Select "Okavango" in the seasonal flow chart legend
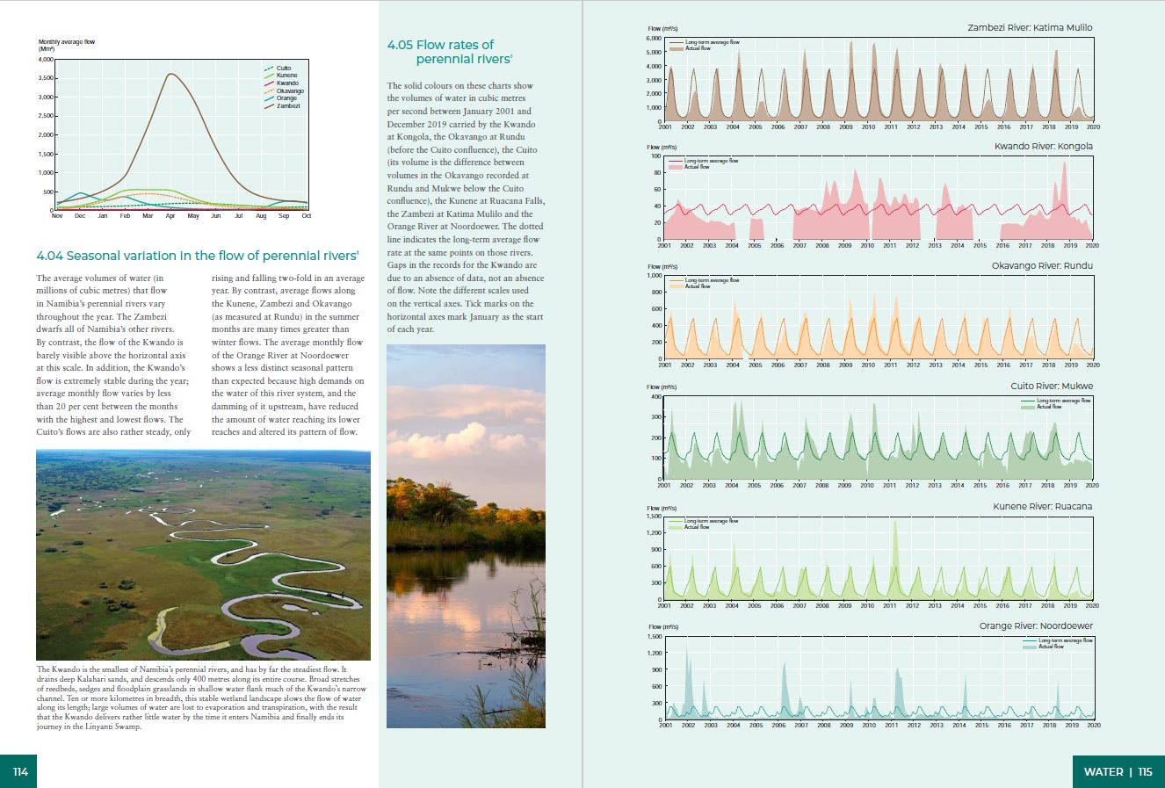Screen dimensions: 1165x788 (290, 91)
